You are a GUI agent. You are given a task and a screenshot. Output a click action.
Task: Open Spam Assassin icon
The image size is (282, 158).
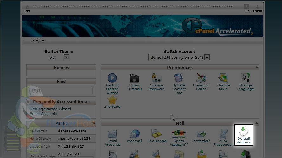179,134
